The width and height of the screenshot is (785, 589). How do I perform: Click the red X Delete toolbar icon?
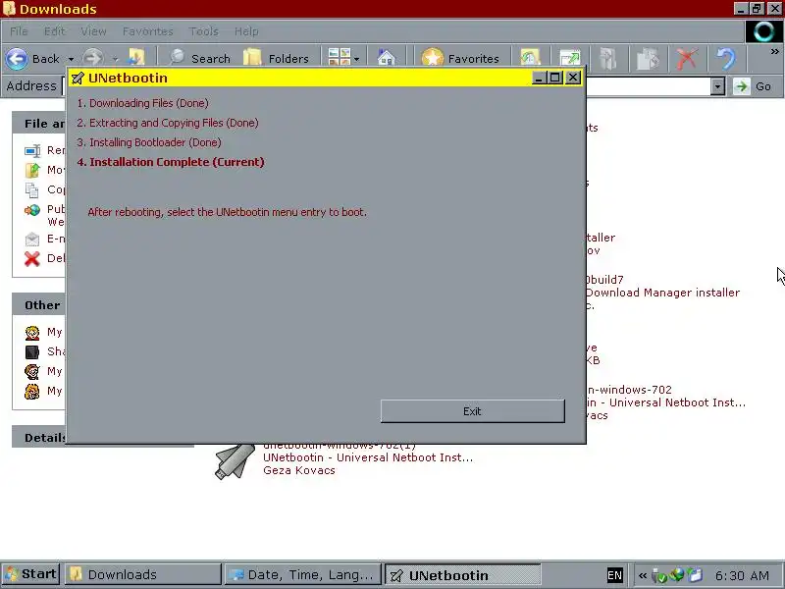click(686, 59)
